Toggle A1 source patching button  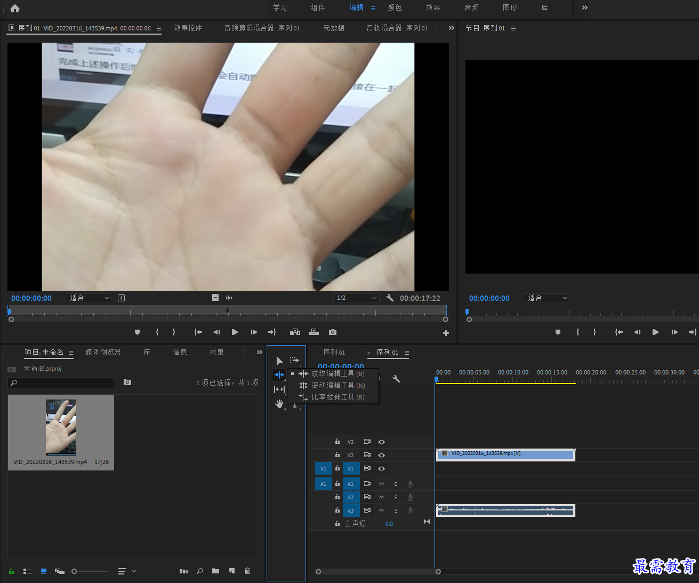[x=323, y=484]
